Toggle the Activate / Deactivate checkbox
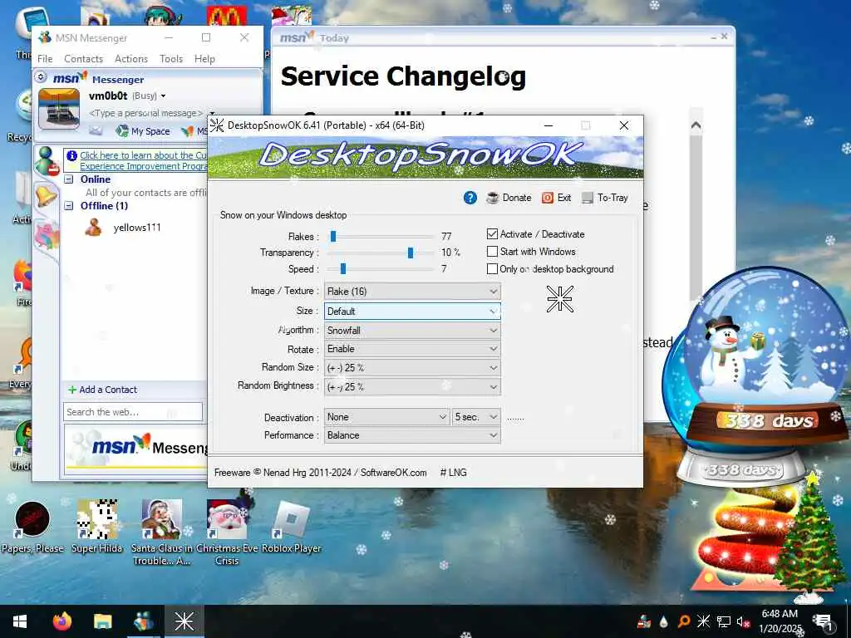The image size is (851, 638). (x=492, y=233)
